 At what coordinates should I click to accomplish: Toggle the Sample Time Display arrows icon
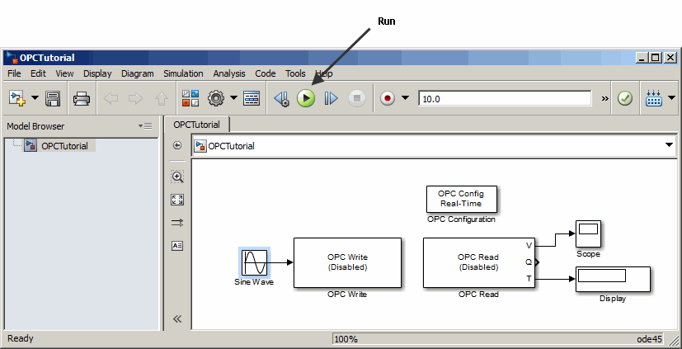pyautogui.click(x=177, y=223)
